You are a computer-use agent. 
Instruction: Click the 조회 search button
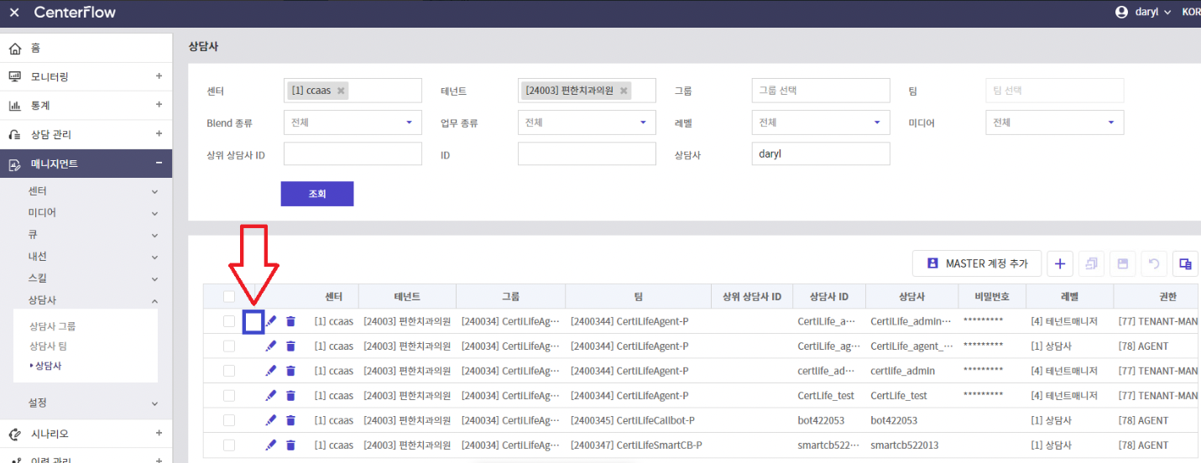click(x=317, y=194)
